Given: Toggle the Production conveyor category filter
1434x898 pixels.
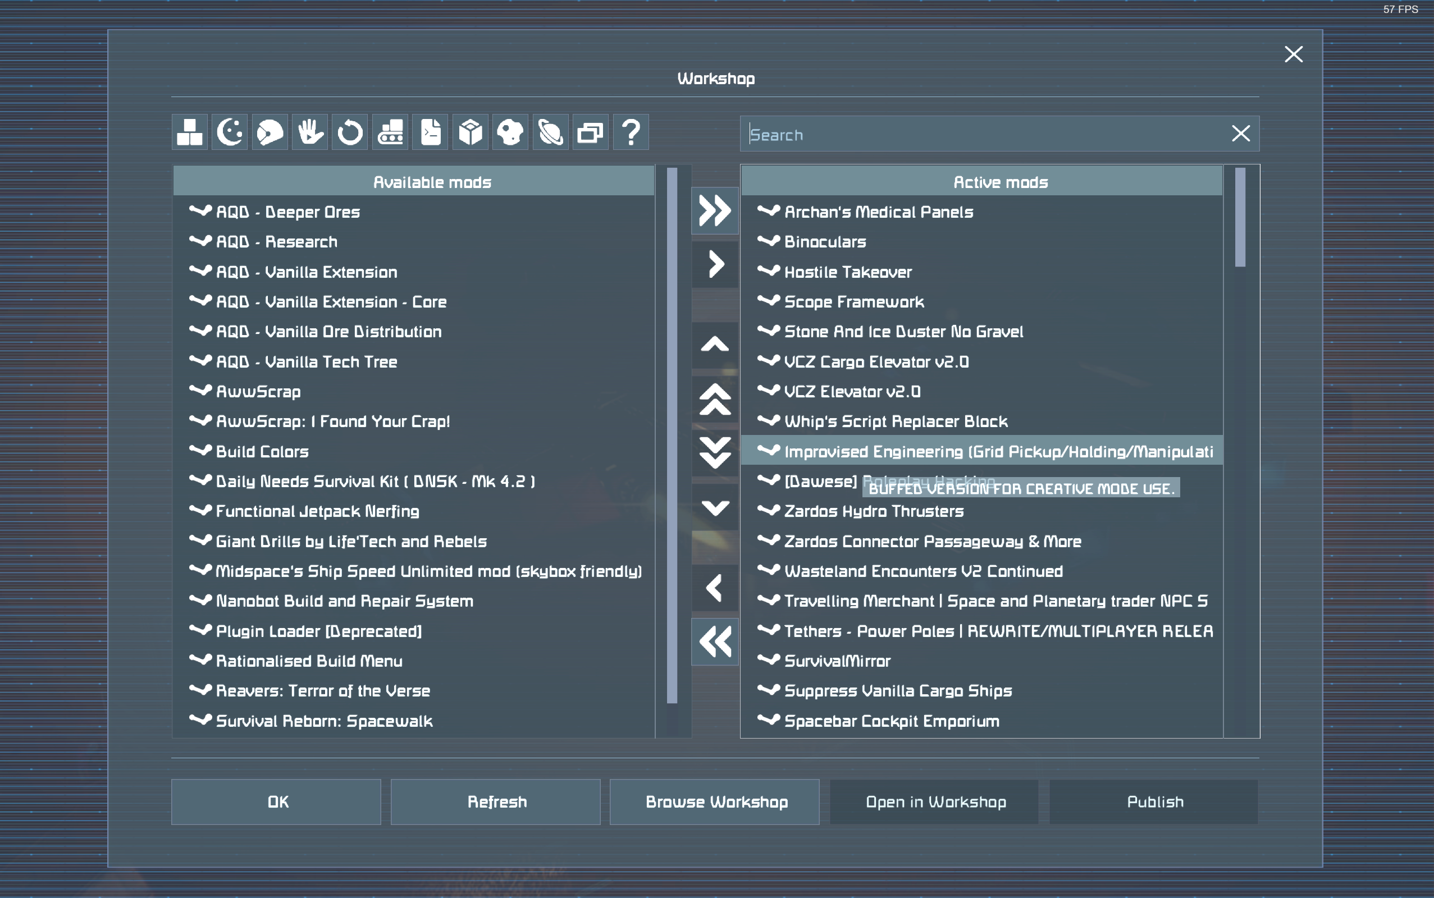Looking at the screenshot, I should 390,132.
